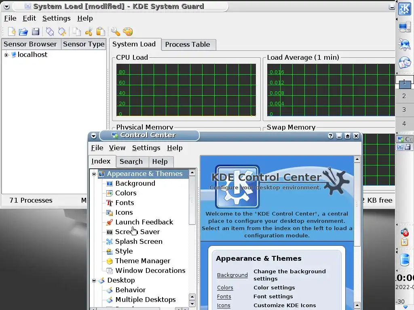Click the Klipper clipboard tray icon
The width and height of the screenshot is (414, 310).
pos(404,242)
